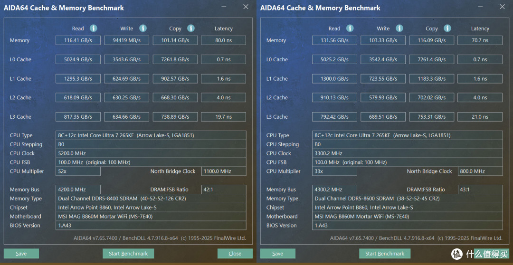The width and height of the screenshot is (513, 265).
Task: Click left window CPU Stepping B0 field
Action: (x=151, y=144)
